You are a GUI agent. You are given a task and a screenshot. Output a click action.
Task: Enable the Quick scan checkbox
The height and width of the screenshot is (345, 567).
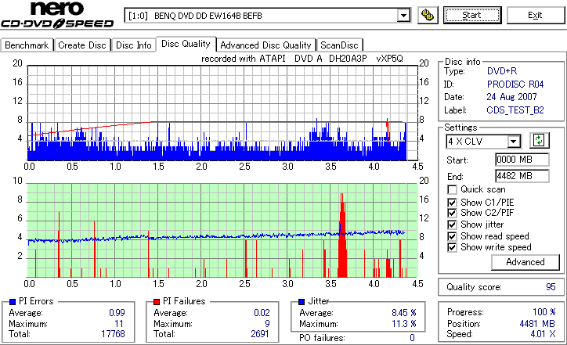click(x=452, y=189)
